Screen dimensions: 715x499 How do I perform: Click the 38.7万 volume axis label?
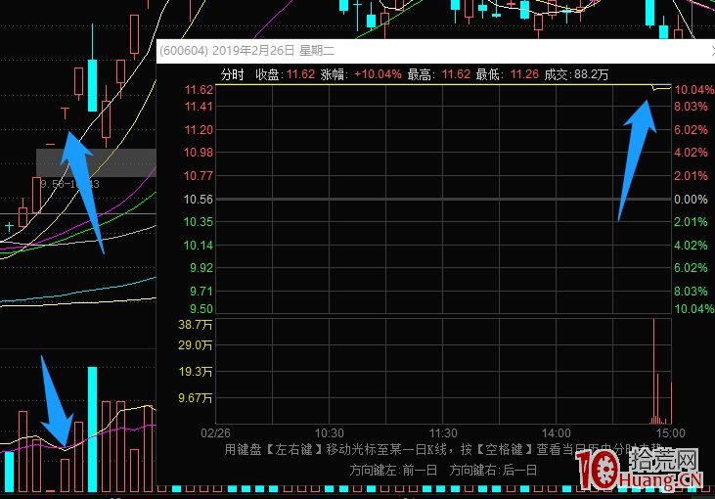196,325
